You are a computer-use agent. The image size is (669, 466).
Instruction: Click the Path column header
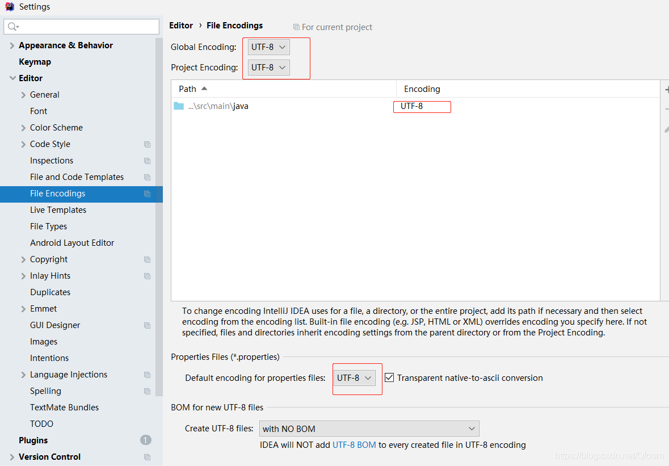pyautogui.click(x=284, y=89)
